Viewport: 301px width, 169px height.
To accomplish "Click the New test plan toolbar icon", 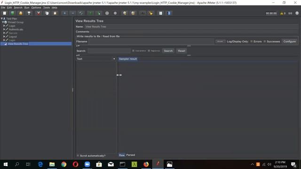I will 4,13.
